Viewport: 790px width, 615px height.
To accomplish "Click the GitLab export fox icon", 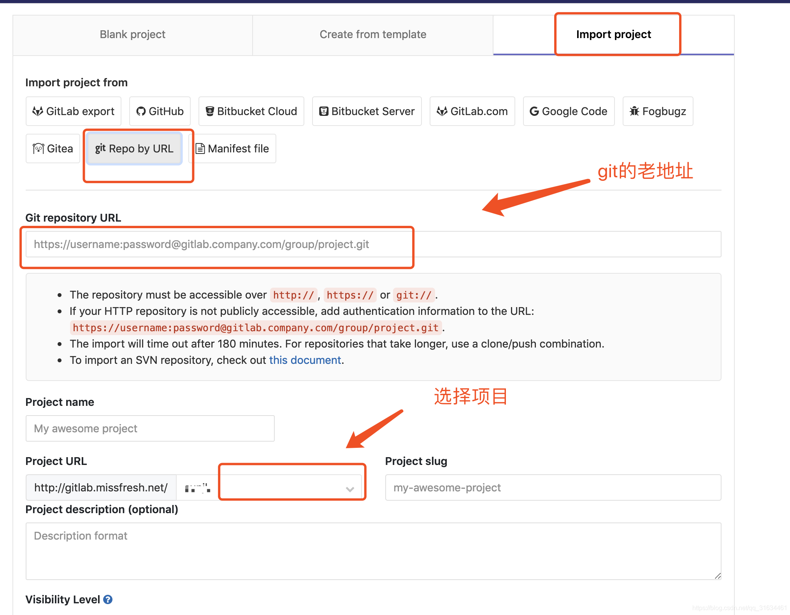I will point(37,111).
